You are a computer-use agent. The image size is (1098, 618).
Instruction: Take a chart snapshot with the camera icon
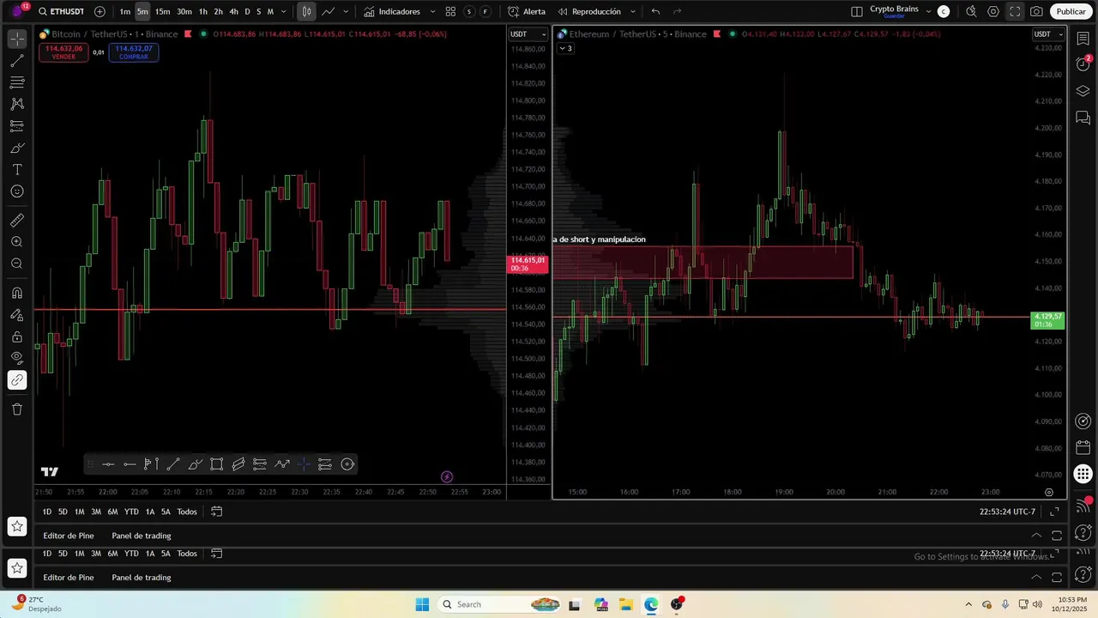point(1037,12)
